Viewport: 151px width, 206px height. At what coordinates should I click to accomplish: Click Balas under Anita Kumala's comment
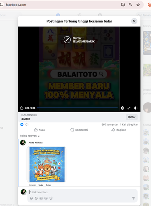coord(49,185)
